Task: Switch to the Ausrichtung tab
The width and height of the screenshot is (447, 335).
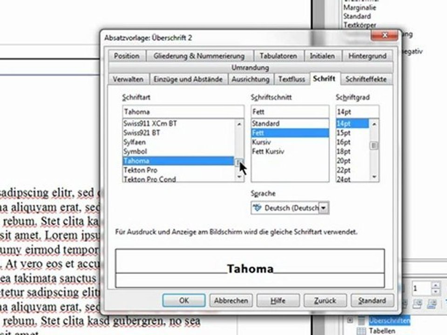Action: [x=251, y=79]
